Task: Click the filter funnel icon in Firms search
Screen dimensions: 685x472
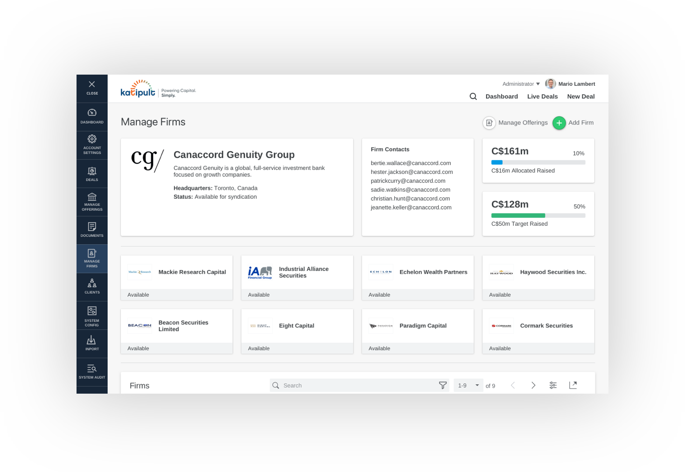Action: tap(443, 385)
